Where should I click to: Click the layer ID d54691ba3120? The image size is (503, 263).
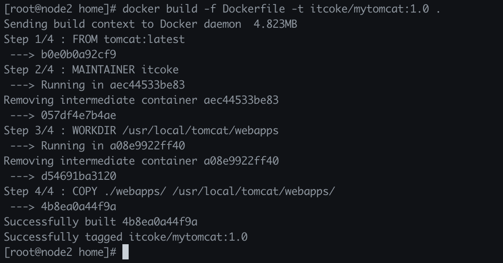click(x=79, y=176)
